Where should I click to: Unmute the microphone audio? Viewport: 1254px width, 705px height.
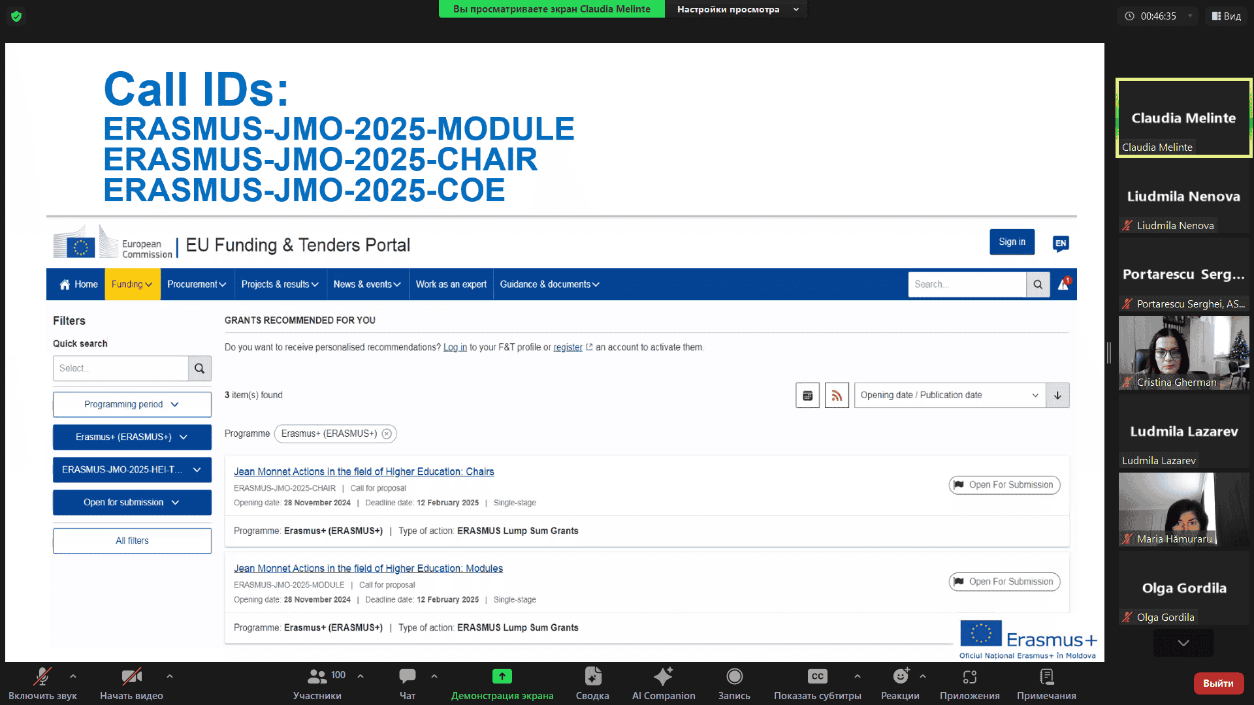coord(42,676)
